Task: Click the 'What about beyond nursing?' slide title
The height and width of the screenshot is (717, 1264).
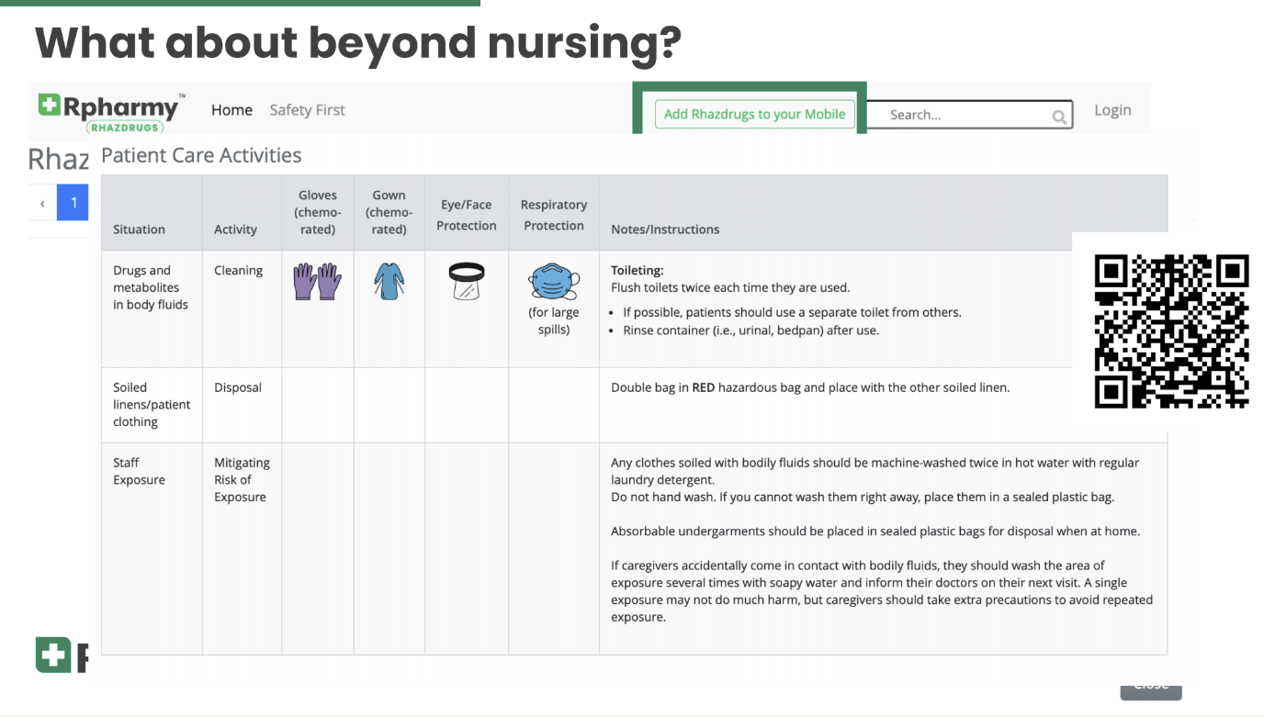Action: tap(358, 42)
